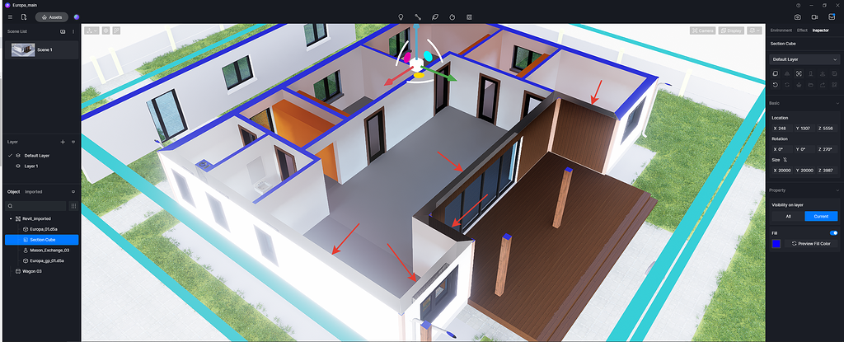This screenshot has height=342, width=844.
Task: Open the blue fill color swatch
Action: click(776, 244)
